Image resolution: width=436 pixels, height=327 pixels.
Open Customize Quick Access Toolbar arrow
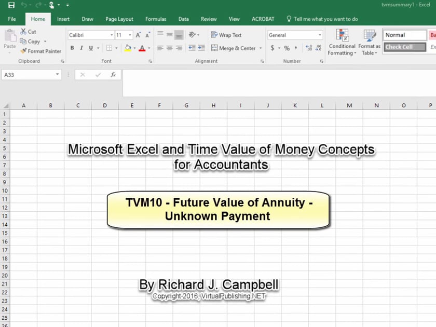coord(67,5)
